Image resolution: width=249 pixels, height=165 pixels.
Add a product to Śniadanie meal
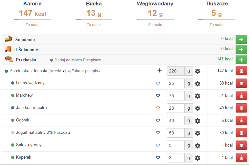[x=241, y=40]
